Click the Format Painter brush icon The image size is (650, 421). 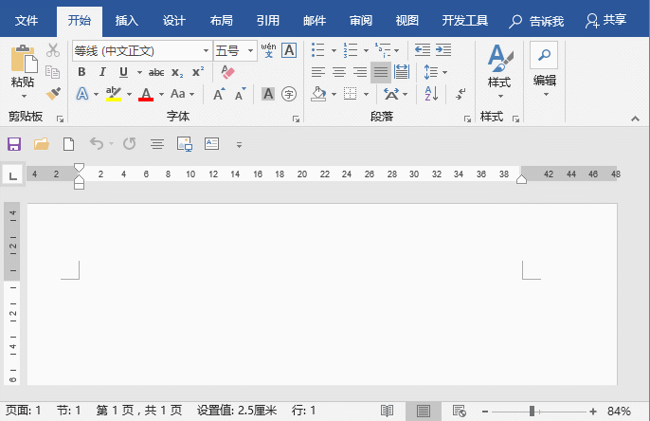pyautogui.click(x=53, y=93)
